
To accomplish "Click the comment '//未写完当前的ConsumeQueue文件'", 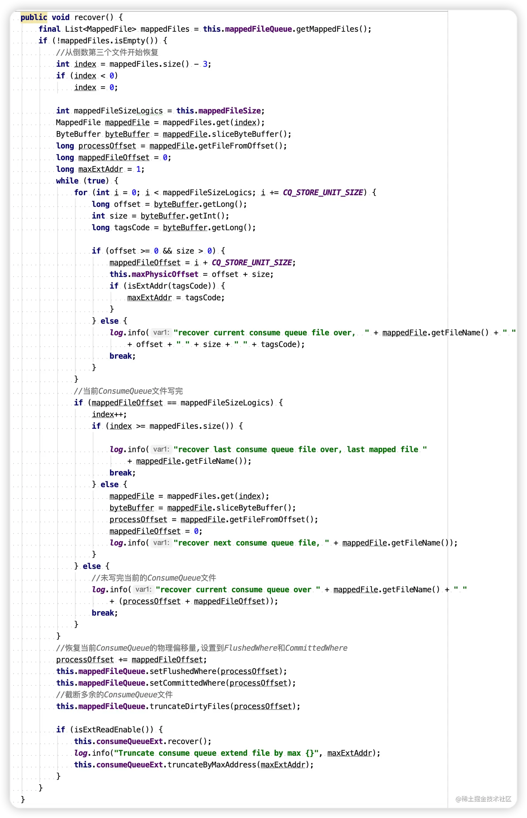I will (x=154, y=578).
